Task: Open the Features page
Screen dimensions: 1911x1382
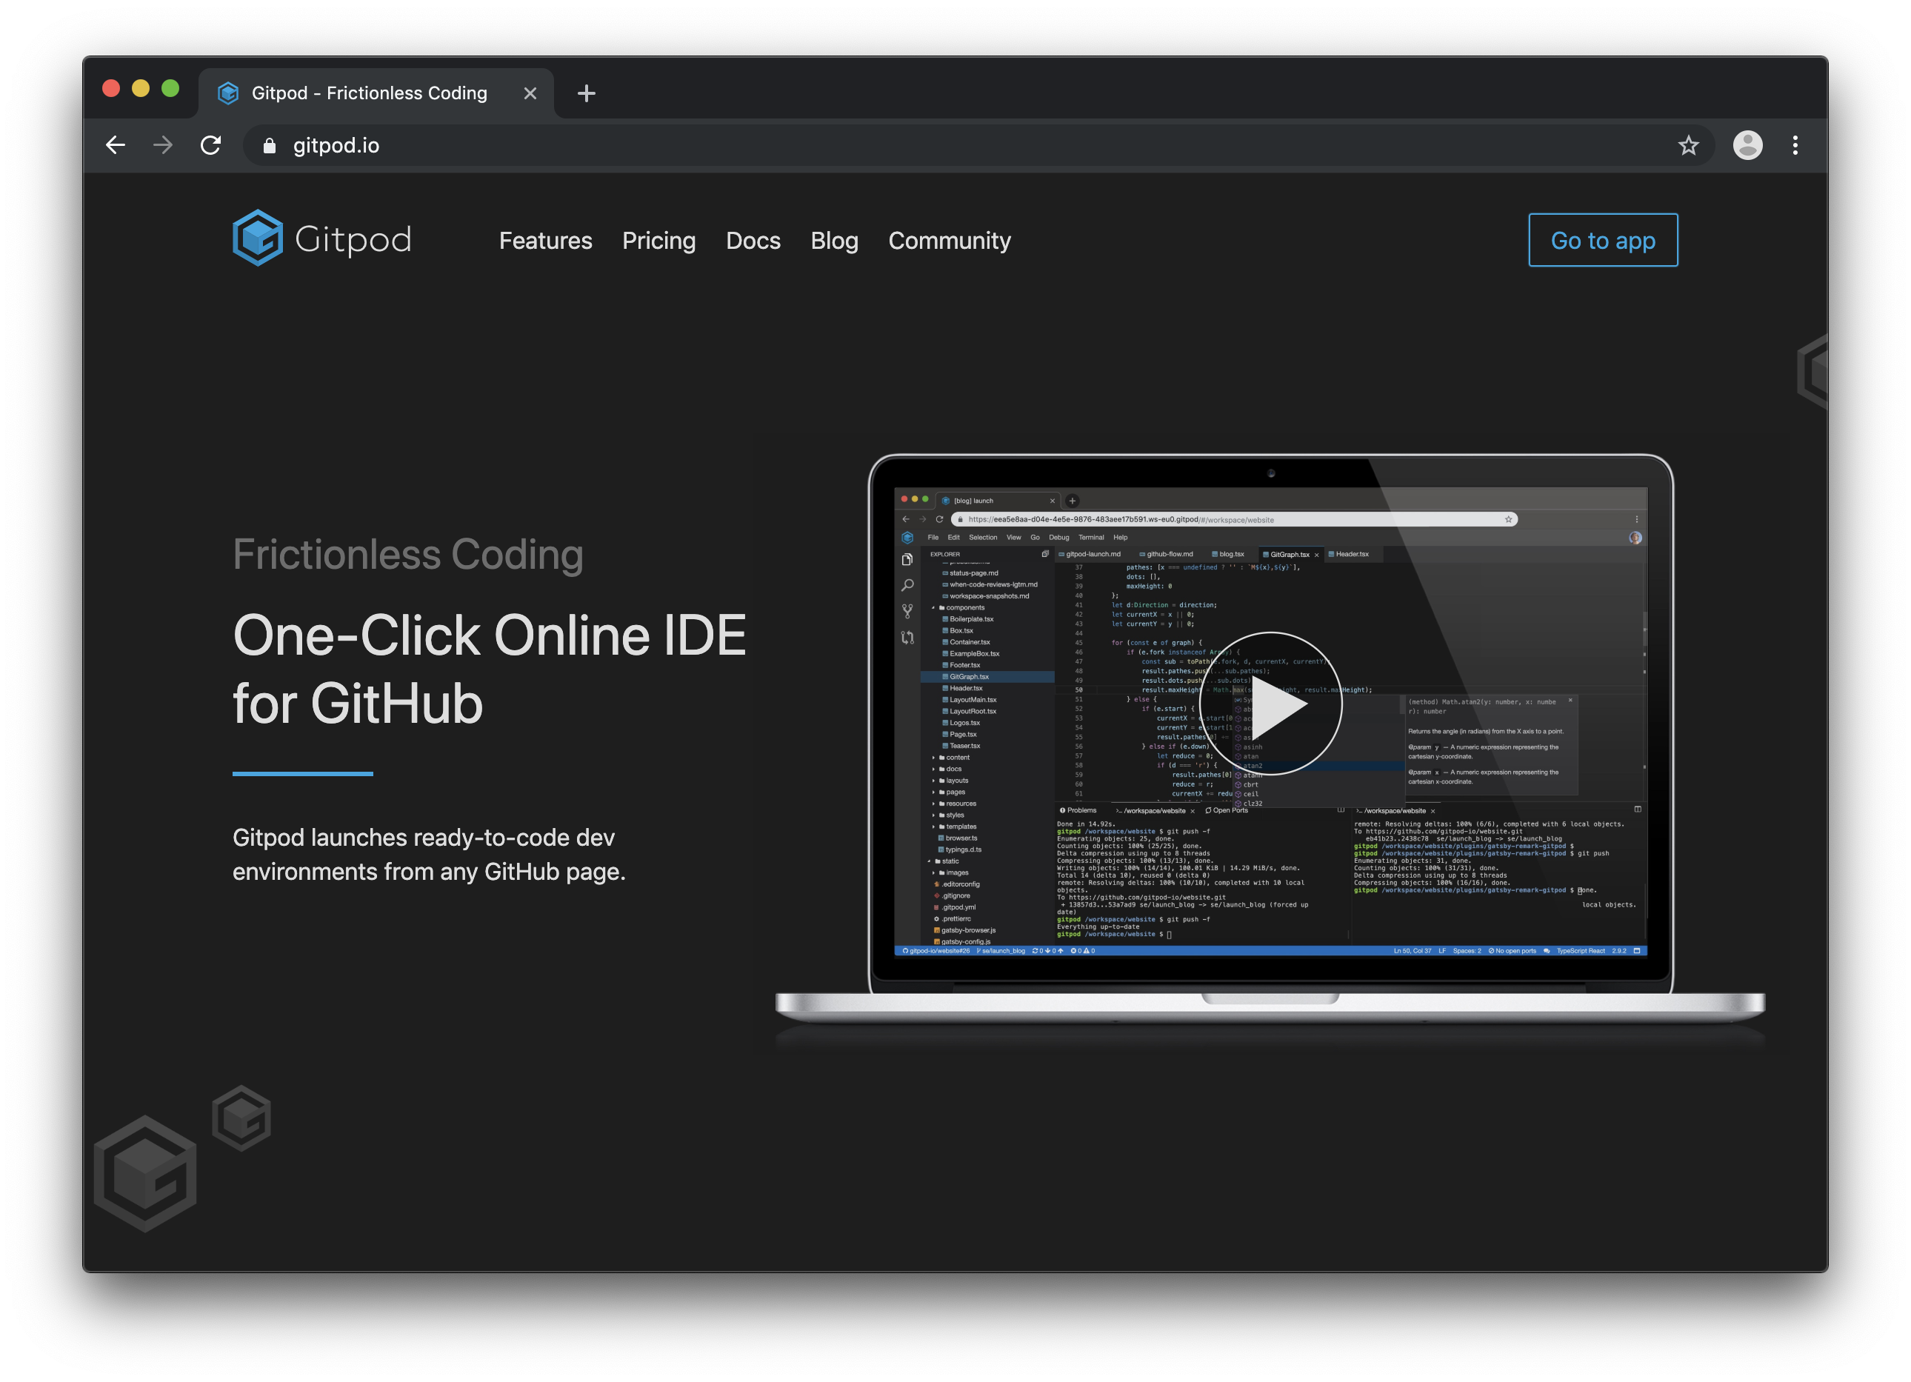Action: (545, 240)
